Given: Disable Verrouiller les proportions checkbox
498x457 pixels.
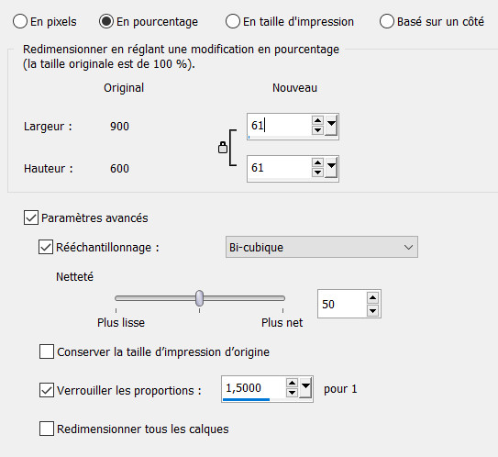Looking at the screenshot, I should [47, 390].
